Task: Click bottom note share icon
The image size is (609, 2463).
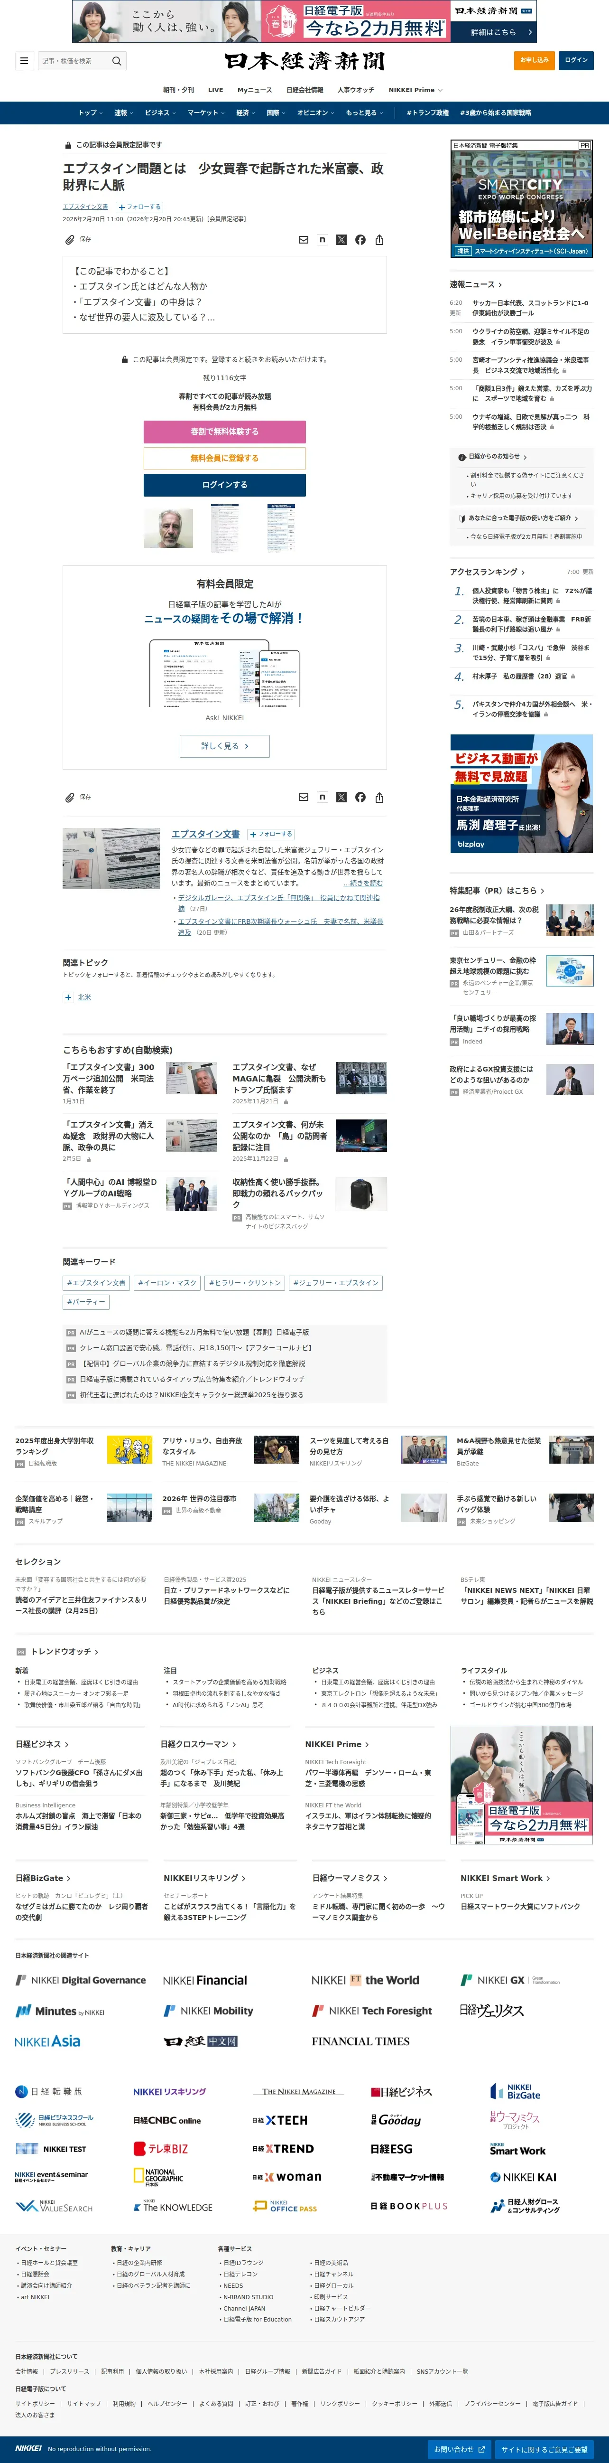Action: [x=323, y=798]
